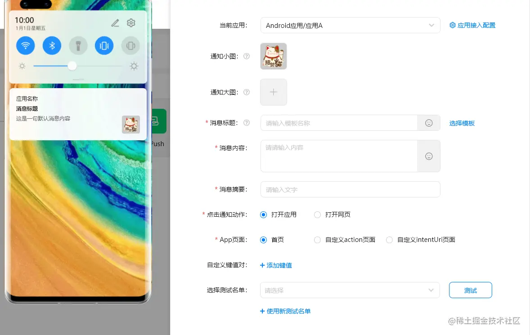Click the 应用名称 text in notification preview
This screenshot has height=335, width=530.
pos(27,98)
